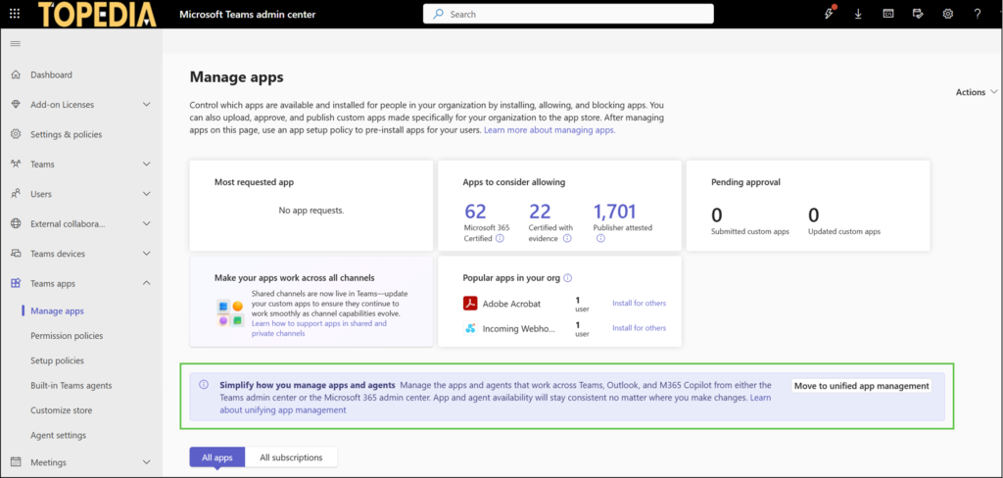This screenshot has width=1003, height=478.
Task: Click info icon below Publisher attested
Action: pyautogui.click(x=600, y=239)
